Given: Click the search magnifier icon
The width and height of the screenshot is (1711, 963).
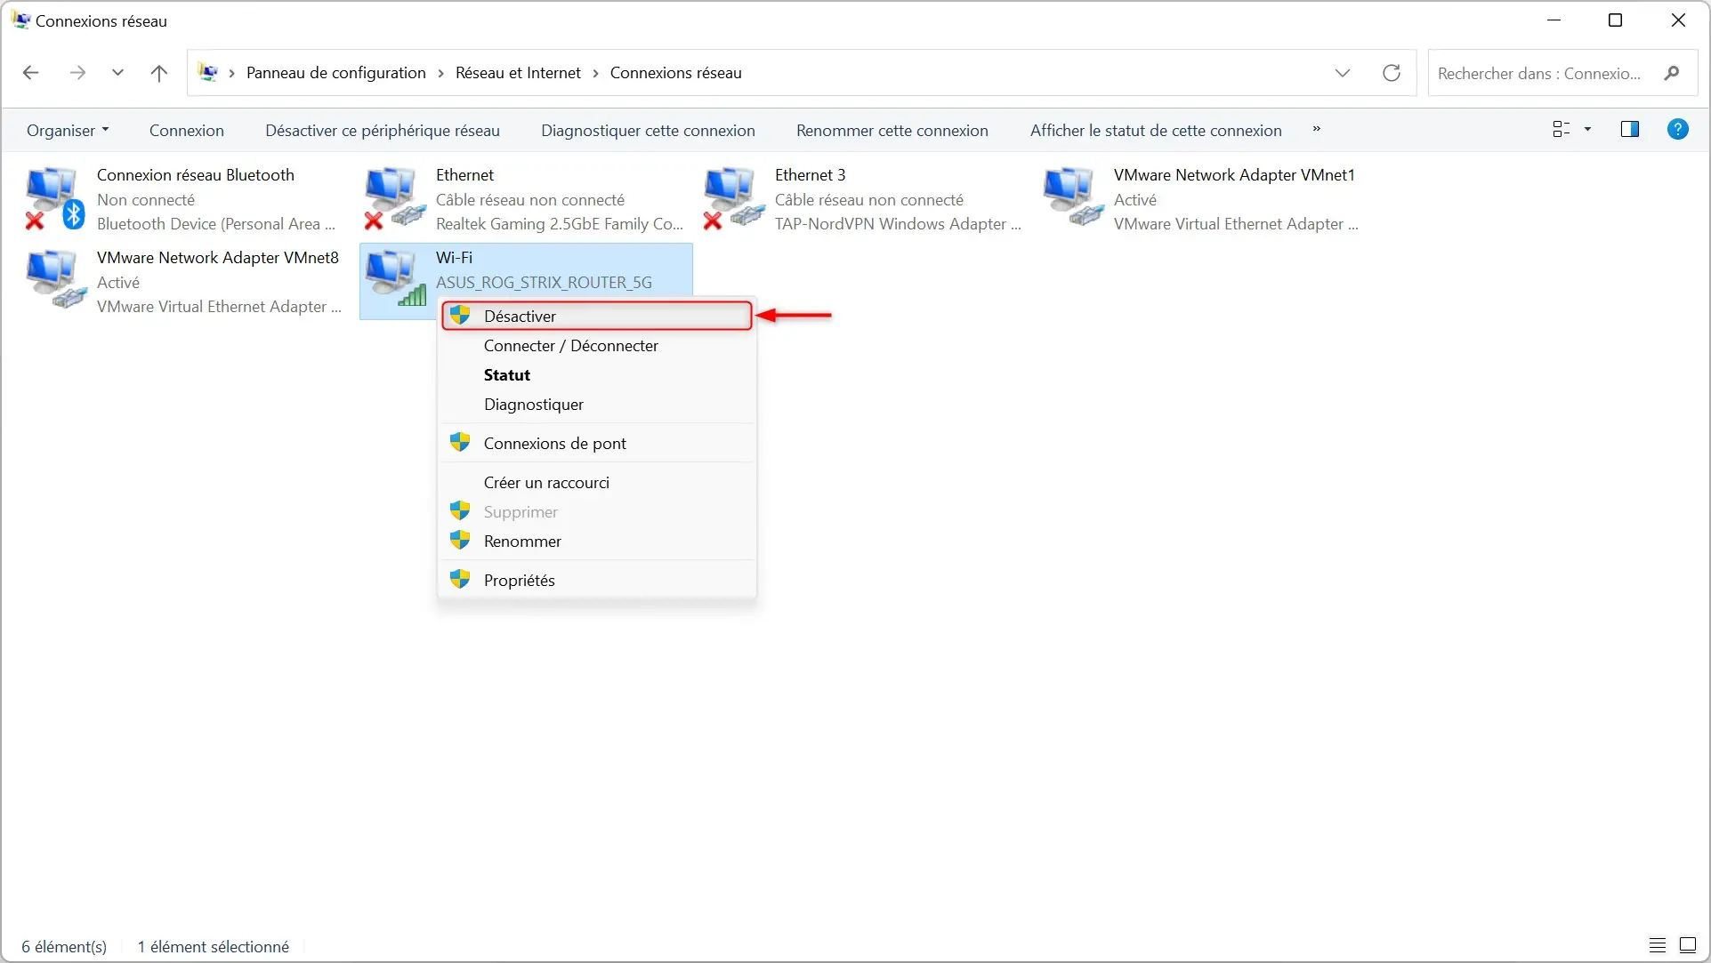Looking at the screenshot, I should point(1672,73).
